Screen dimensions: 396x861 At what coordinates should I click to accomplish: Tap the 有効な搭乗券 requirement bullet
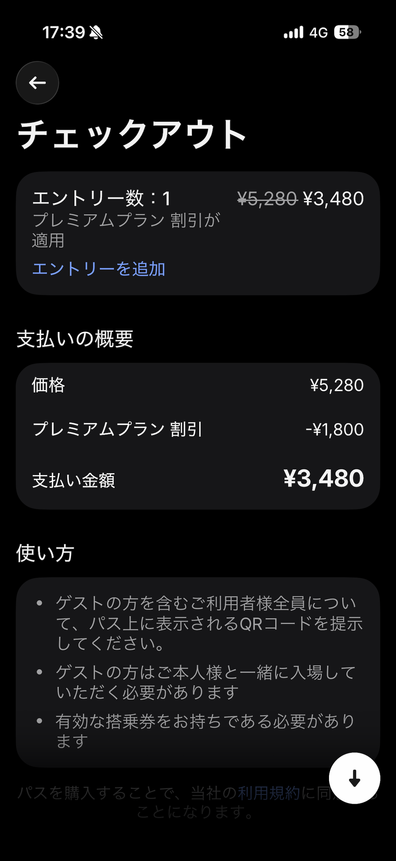click(205, 731)
